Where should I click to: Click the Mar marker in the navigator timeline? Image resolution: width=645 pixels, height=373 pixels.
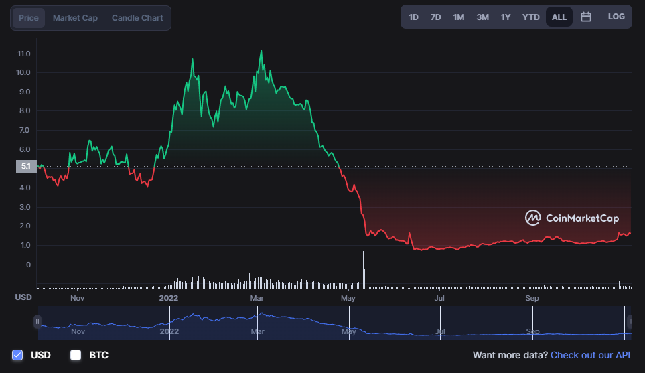click(x=257, y=331)
